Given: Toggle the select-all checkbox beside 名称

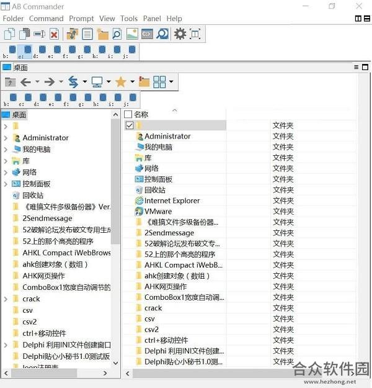Looking at the screenshot, I should 128,114.
